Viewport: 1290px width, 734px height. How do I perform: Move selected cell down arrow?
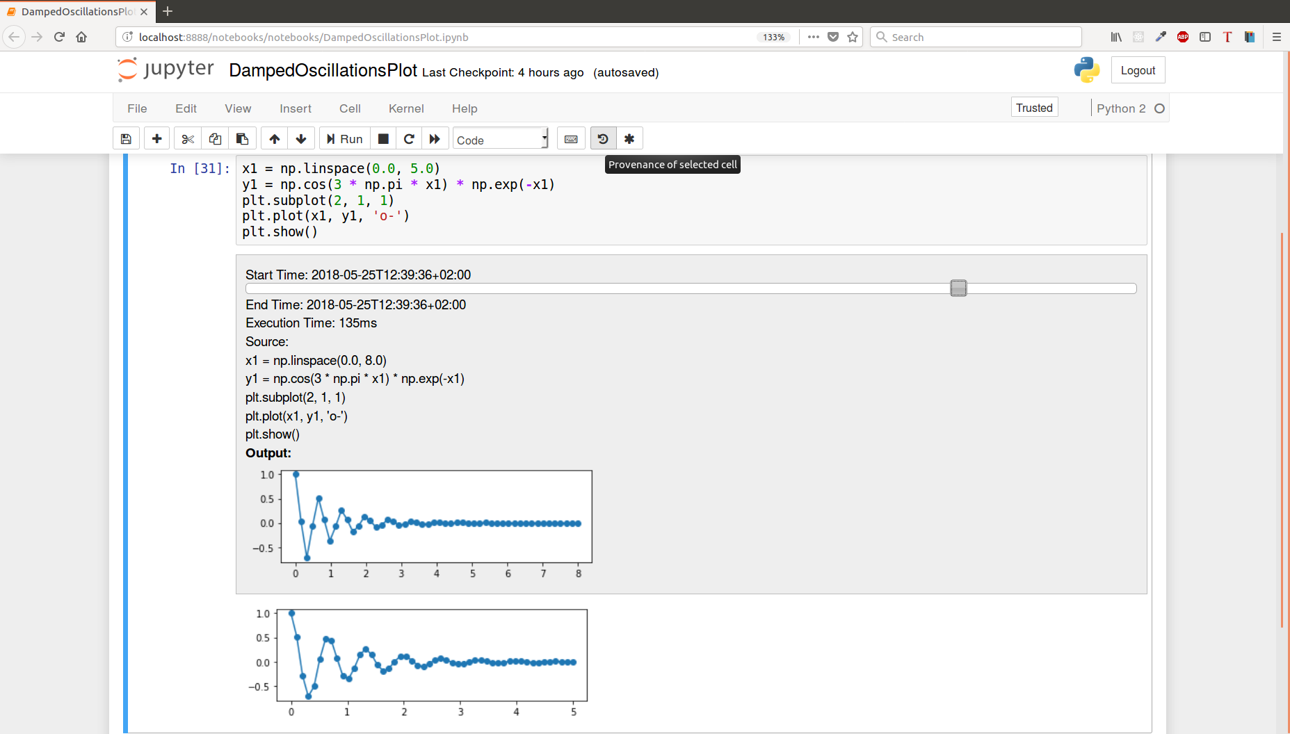(301, 139)
